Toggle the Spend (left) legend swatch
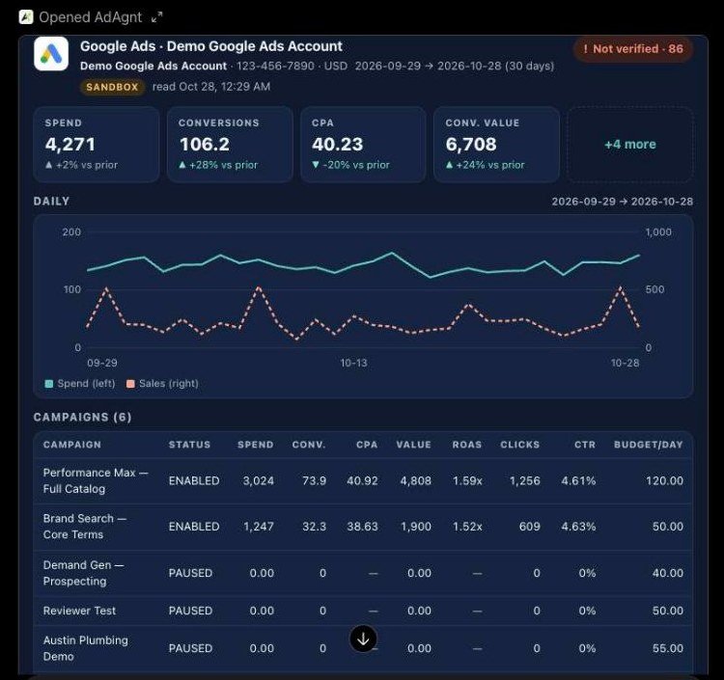Image resolution: width=724 pixels, height=680 pixels. (x=49, y=384)
